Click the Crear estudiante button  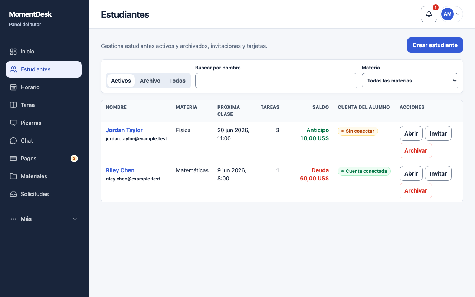[x=435, y=45]
